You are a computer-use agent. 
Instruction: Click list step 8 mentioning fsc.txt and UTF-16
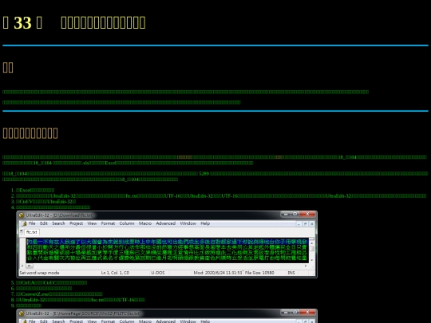(81, 300)
